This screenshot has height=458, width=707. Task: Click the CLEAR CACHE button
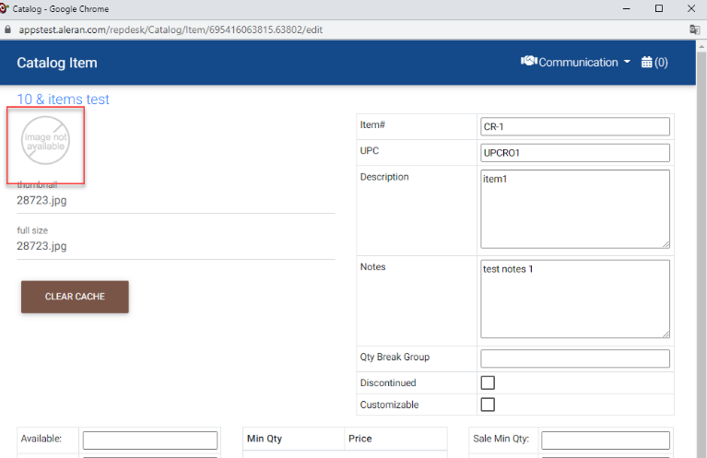tap(75, 297)
